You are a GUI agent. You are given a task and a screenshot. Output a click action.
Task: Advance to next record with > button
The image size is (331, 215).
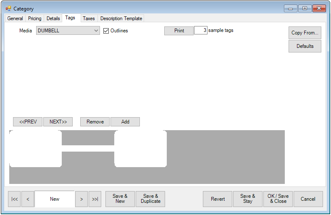tap(81, 199)
